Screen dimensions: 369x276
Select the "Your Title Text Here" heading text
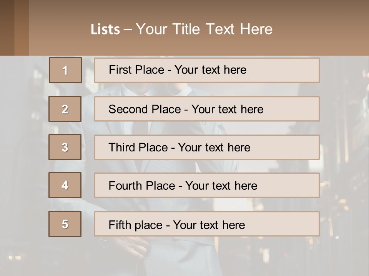click(x=204, y=29)
